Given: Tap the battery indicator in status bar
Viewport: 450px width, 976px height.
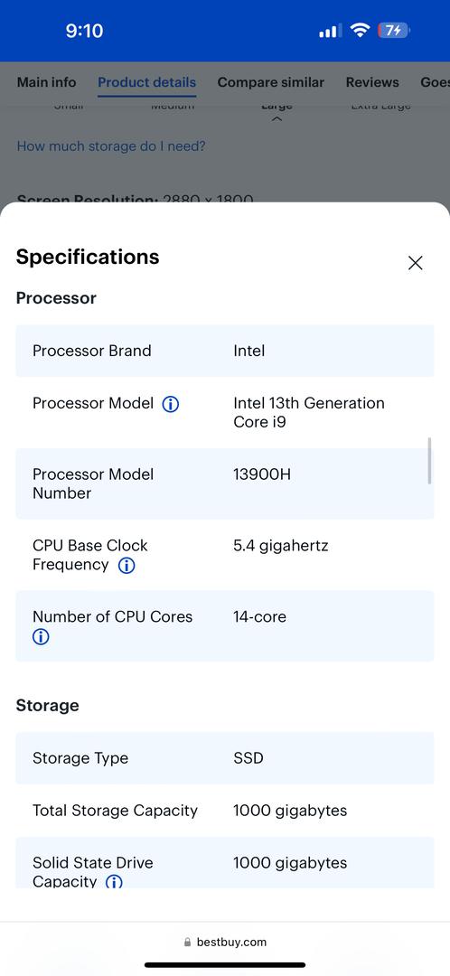Looking at the screenshot, I should tap(394, 30).
